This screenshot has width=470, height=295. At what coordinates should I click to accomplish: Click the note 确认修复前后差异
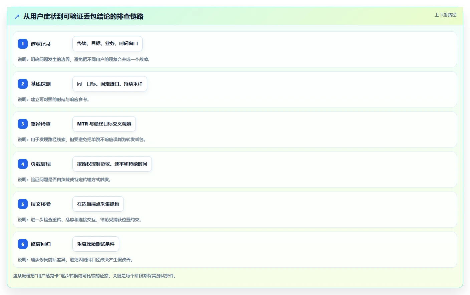pyautogui.click(x=48, y=260)
